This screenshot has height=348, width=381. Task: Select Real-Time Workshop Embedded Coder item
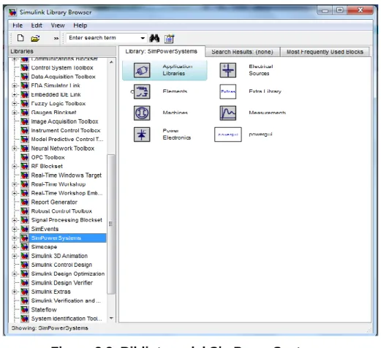pyautogui.click(x=67, y=193)
